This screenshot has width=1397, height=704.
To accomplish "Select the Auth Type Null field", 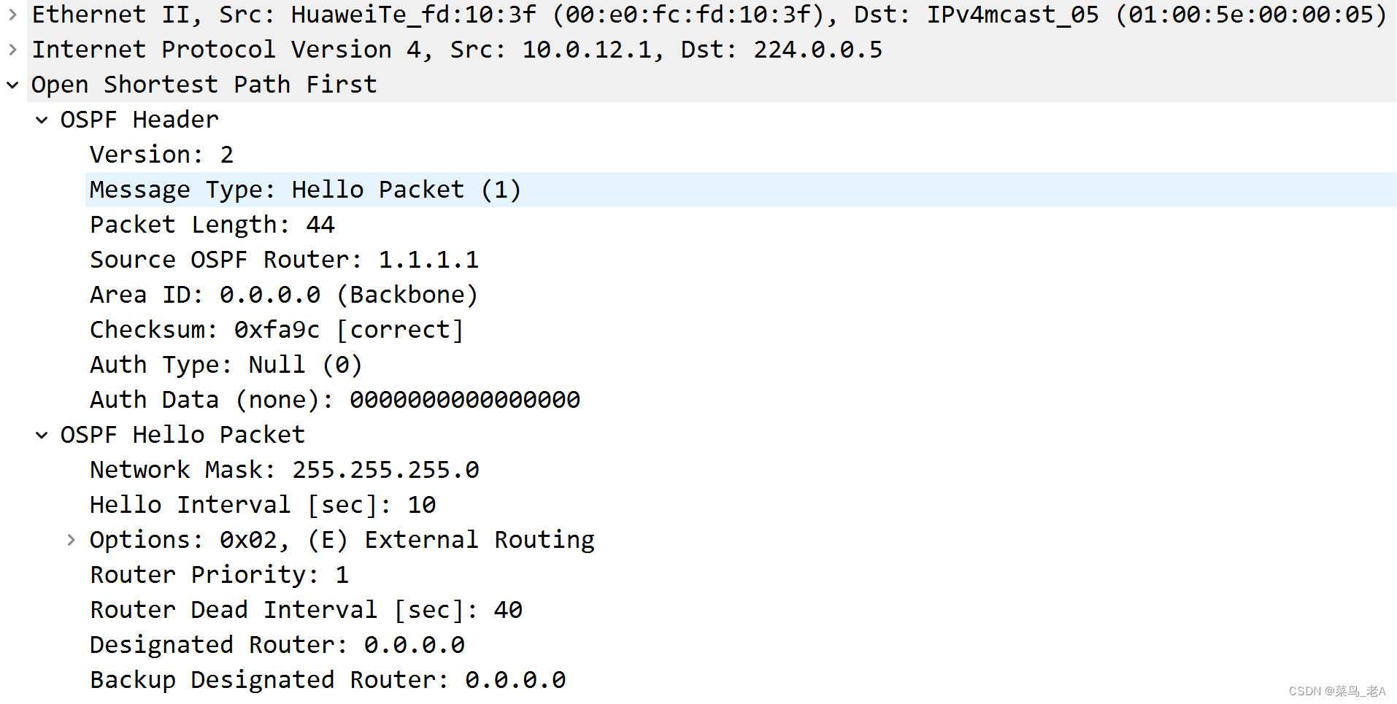I will [225, 364].
